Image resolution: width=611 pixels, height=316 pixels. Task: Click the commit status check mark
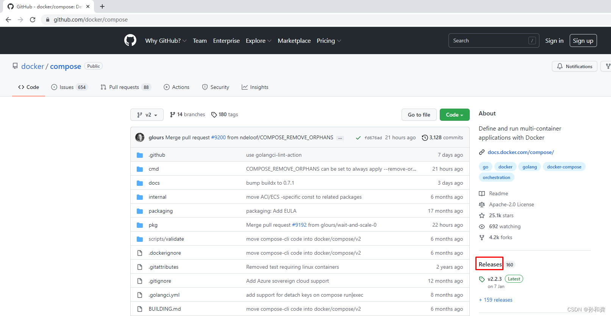click(x=358, y=138)
